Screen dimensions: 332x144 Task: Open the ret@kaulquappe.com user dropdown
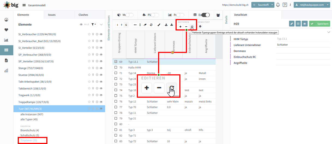point(312,5)
